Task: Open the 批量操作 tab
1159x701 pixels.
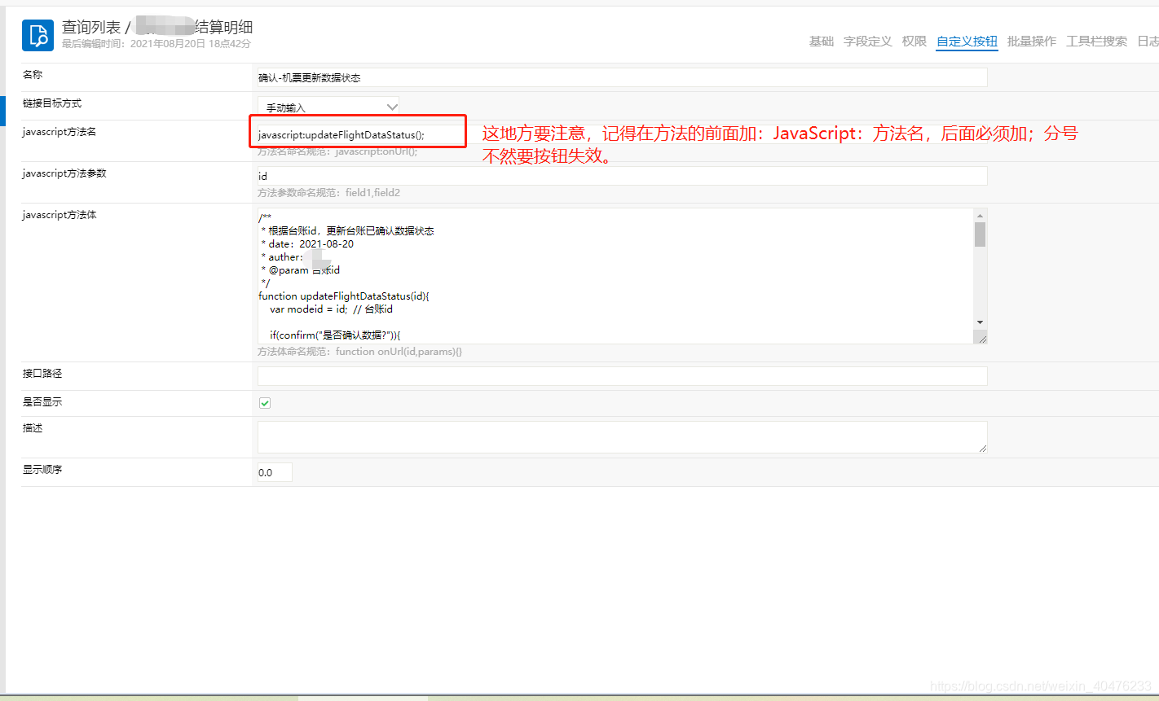Action: (x=1031, y=42)
